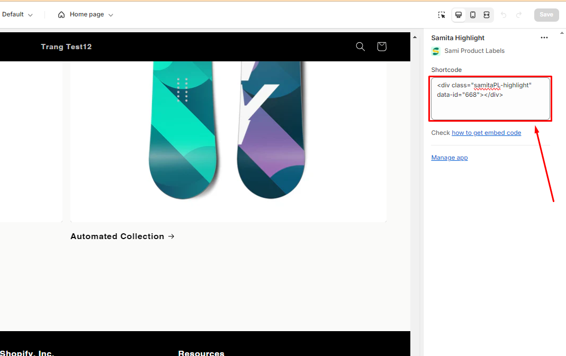Open the storefront search icon

(361, 47)
